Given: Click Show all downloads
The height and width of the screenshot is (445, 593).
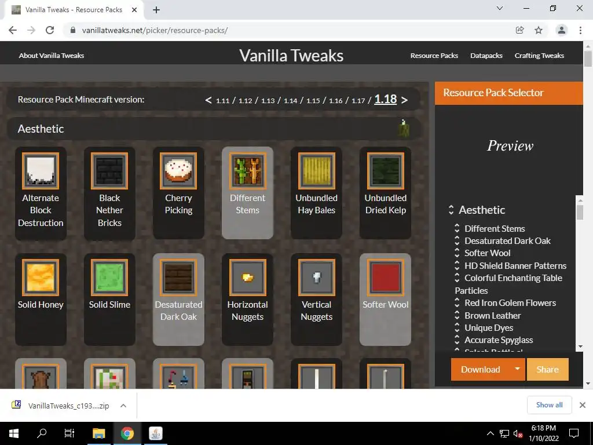Looking at the screenshot, I should tap(549, 405).
